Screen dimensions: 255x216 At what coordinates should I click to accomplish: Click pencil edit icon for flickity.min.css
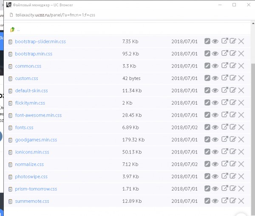(x=207, y=102)
